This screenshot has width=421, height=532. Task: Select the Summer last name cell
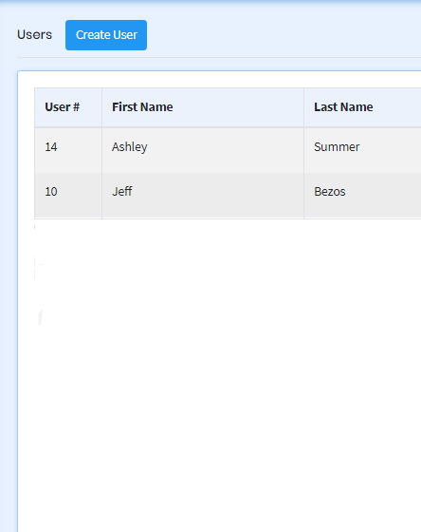pyautogui.click(x=362, y=150)
